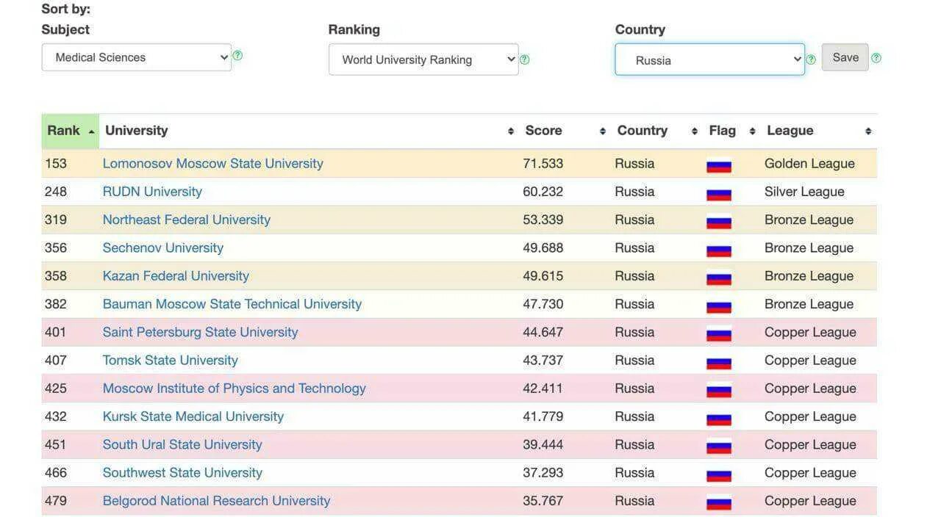Open Lomonosov Moscow State University link
The height and width of the screenshot is (517, 941).
click(212, 164)
